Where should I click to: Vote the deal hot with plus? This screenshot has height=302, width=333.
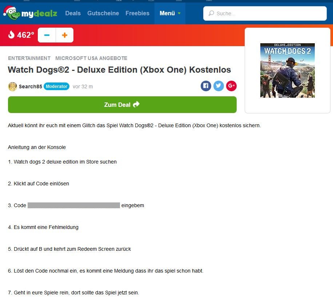(x=65, y=35)
